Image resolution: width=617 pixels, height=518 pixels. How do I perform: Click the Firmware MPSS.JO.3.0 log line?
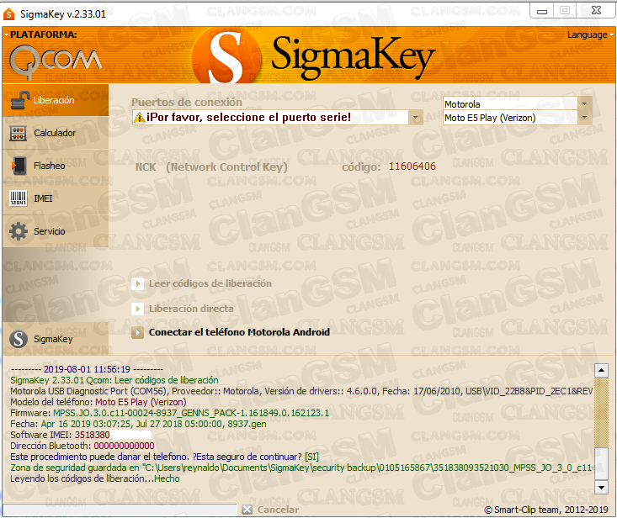pos(169,413)
